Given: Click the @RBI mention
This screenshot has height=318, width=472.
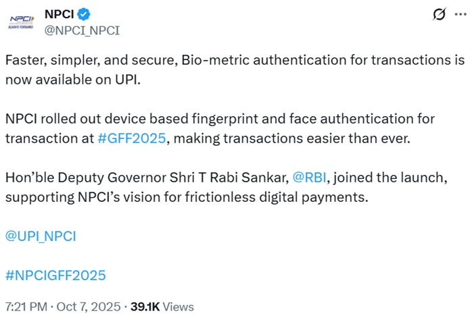Looking at the screenshot, I should 312,178.
